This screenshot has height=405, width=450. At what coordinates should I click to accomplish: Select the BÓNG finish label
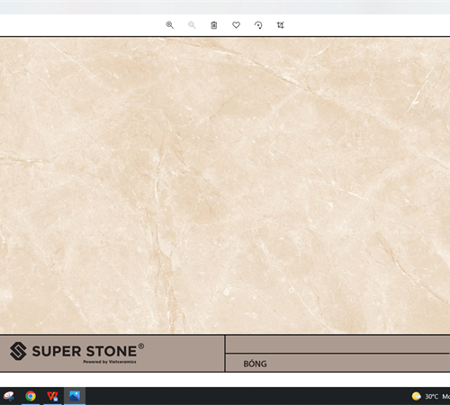(255, 364)
